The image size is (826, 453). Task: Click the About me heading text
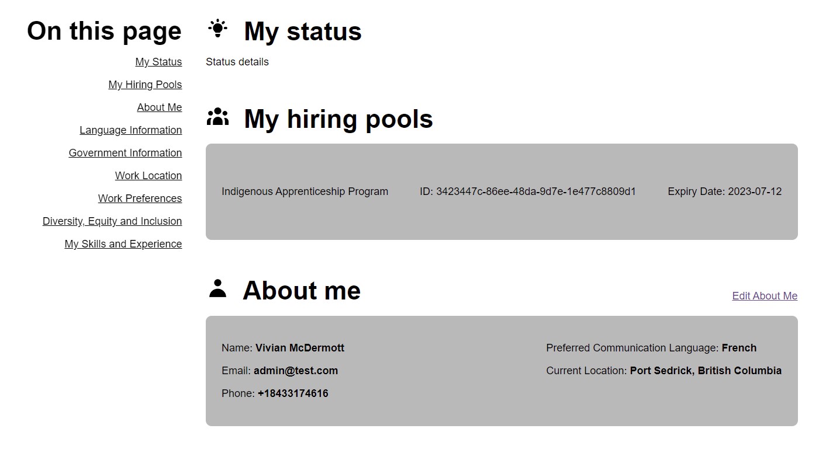click(302, 290)
